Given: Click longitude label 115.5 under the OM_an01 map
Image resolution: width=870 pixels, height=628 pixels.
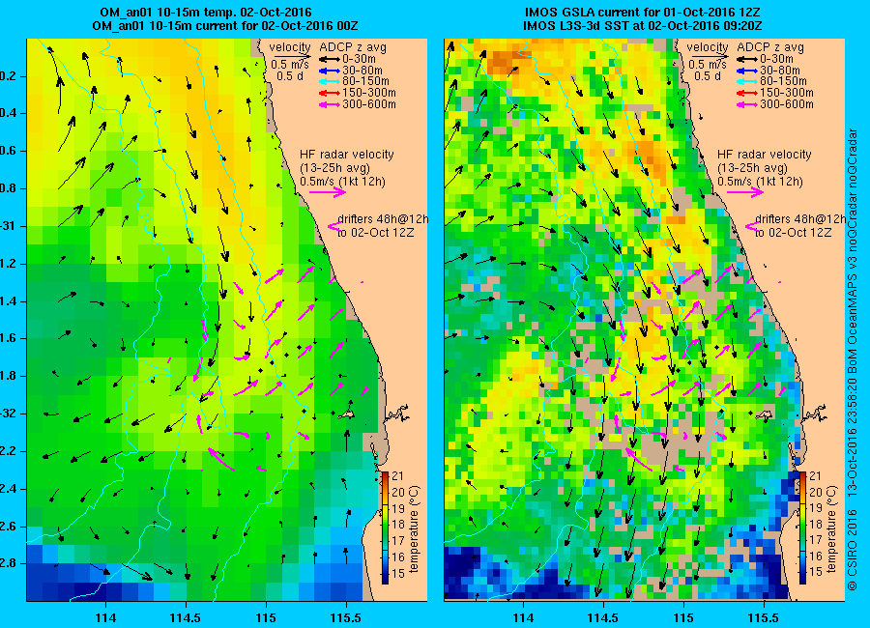Looking at the screenshot, I should pos(346,618).
